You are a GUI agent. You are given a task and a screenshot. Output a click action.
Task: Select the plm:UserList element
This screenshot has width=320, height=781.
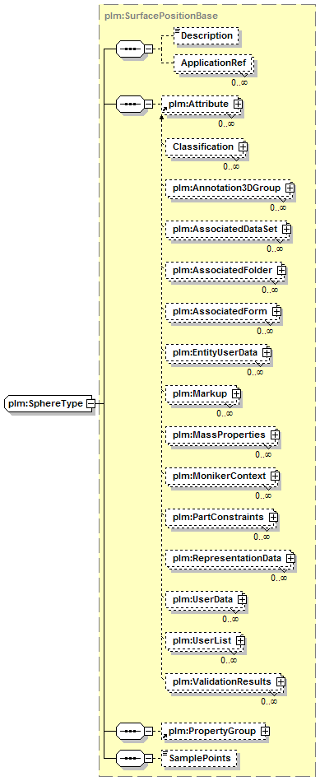[205, 640]
